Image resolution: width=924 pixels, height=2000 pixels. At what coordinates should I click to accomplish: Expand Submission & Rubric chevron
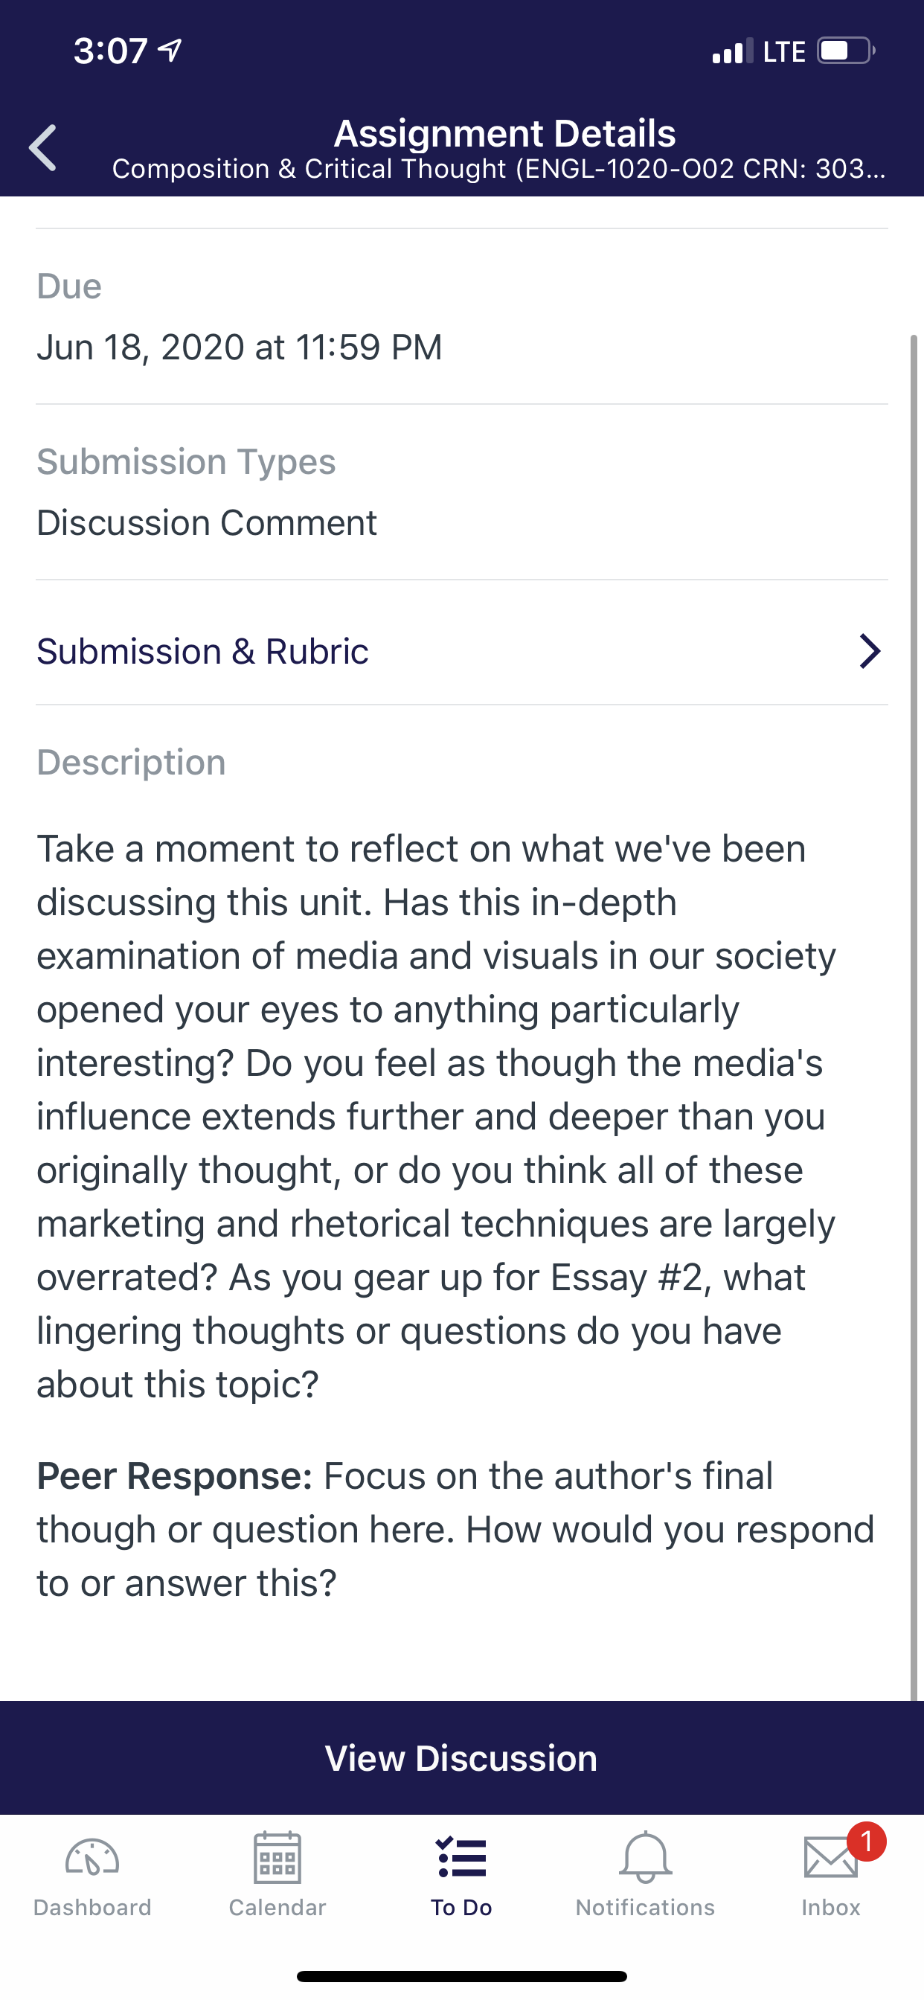870,650
